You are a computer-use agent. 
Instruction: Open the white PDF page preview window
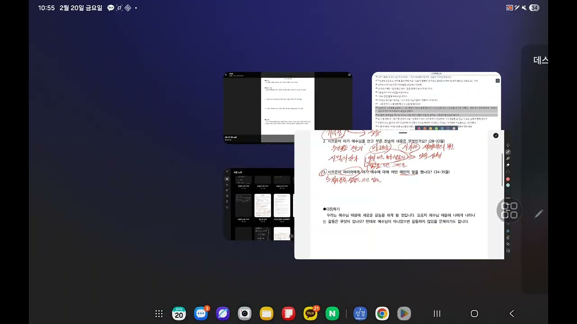click(288, 107)
